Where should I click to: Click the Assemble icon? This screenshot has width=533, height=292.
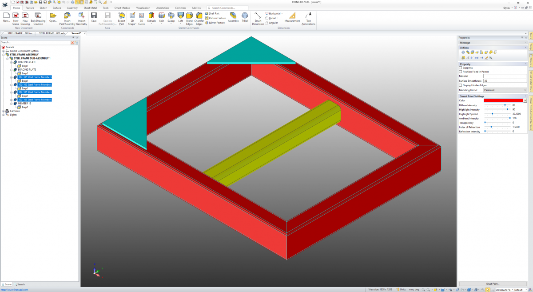[233, 17]
